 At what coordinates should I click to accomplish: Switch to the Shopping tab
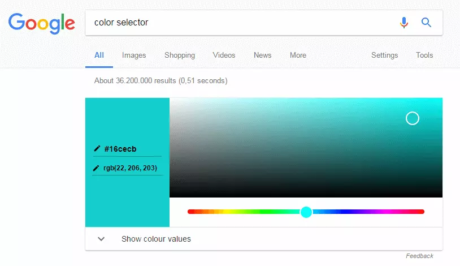180,55
